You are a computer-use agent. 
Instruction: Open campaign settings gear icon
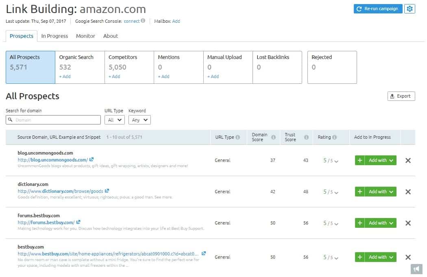[x=410, y=9]
